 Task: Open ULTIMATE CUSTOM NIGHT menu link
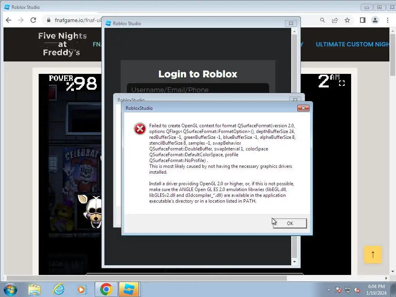(x=353, y=44)
